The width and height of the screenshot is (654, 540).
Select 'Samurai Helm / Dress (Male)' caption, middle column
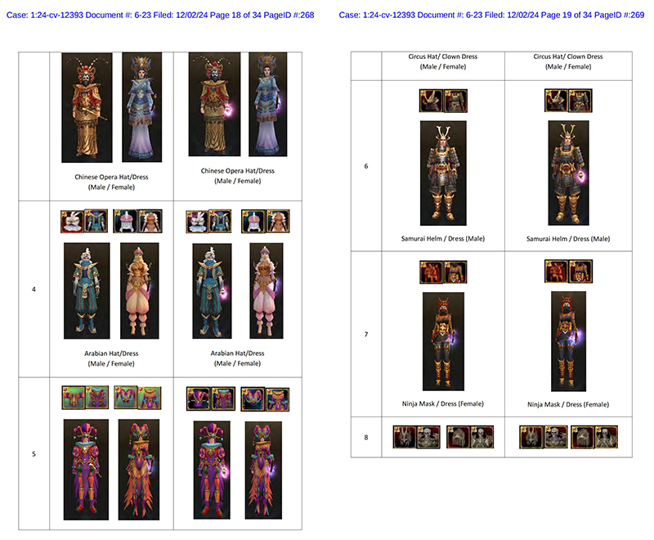tap(443, 239)
